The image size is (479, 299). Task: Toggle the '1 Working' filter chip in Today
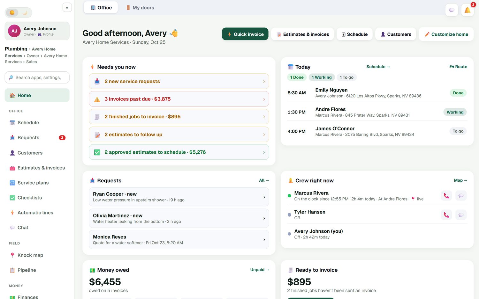(x=322, y=77)
